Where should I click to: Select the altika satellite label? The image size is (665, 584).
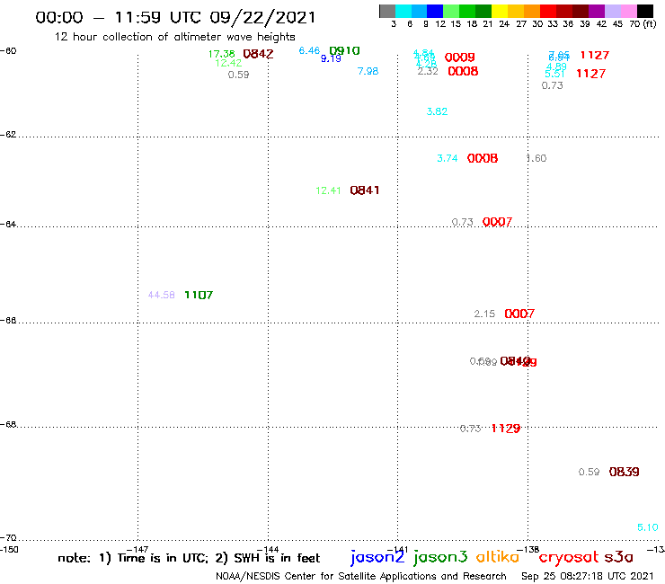(498, 556)
